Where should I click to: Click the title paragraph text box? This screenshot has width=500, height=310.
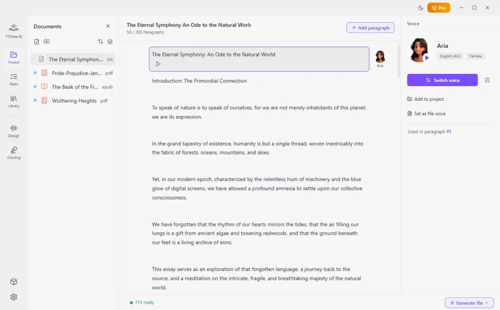coord(259,59)
